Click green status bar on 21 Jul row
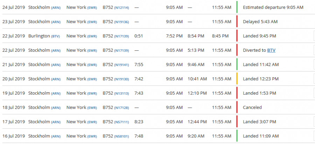 point(237,65)
